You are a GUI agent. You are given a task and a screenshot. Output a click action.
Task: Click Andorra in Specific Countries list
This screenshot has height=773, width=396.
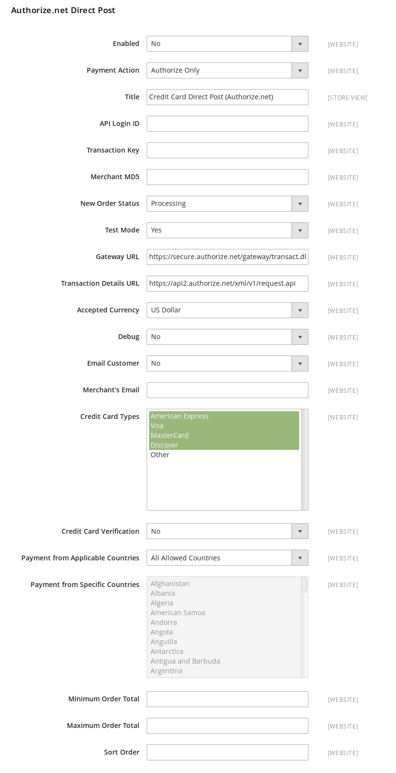(x=224, y=622)
